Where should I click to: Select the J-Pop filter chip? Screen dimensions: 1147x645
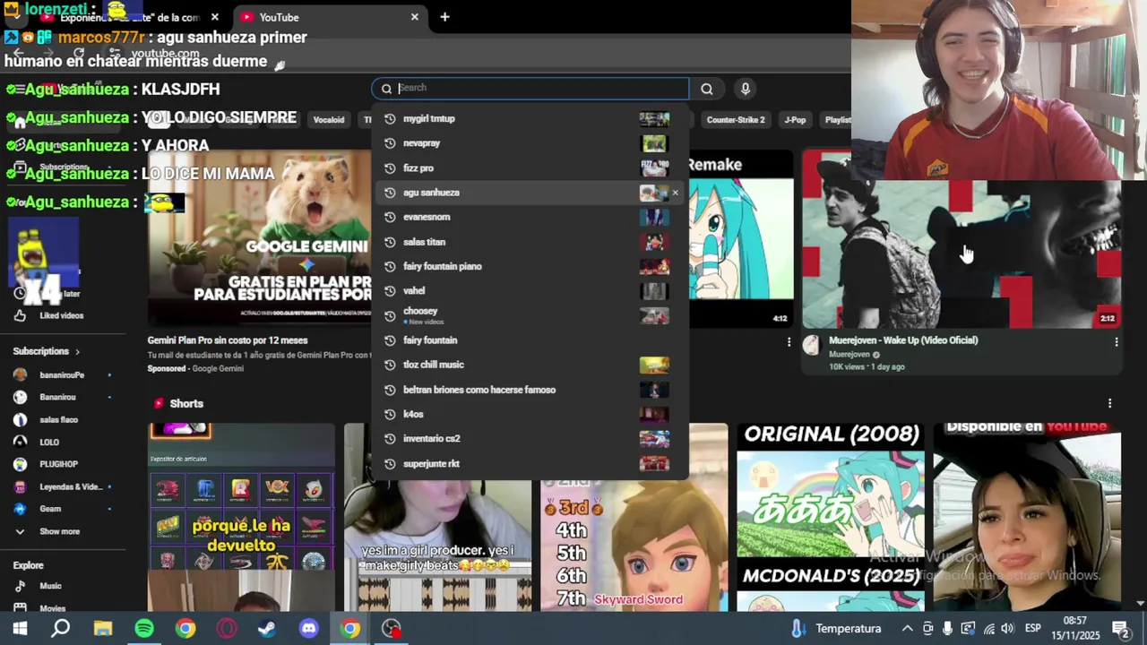coord(795,119)
